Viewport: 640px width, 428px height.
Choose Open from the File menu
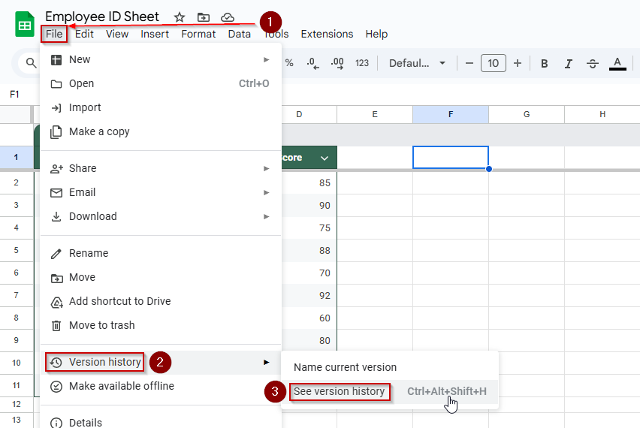click(161, 83)
